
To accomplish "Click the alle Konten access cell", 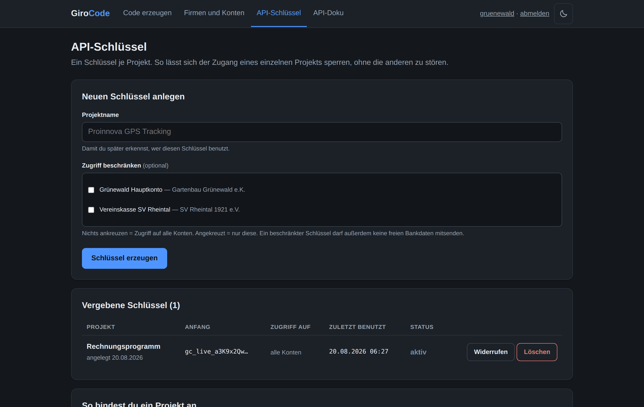I will click(286, 353).
